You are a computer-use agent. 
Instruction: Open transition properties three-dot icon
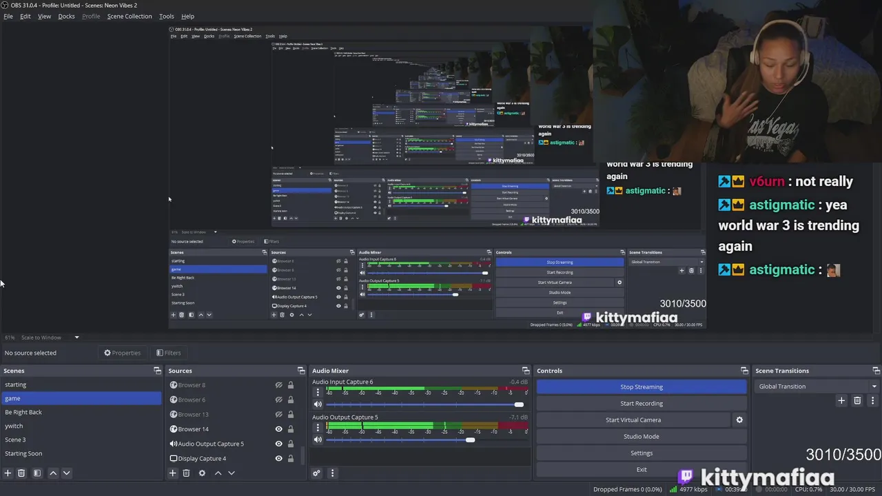tap(872, 400)
